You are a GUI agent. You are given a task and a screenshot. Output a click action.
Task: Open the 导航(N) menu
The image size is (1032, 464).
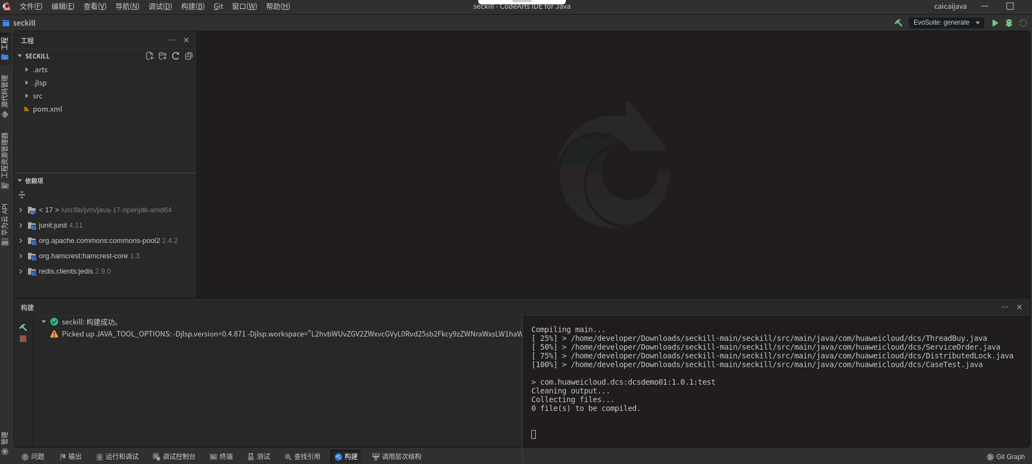[x=127, y=7]
